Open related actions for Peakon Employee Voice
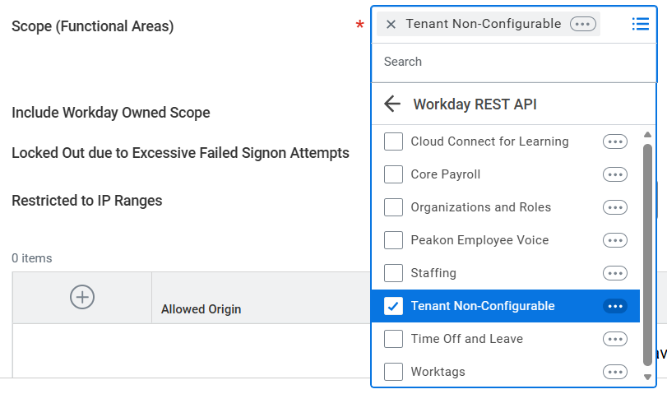This screenshot has width=667, height=394. [x=614, y=240]
